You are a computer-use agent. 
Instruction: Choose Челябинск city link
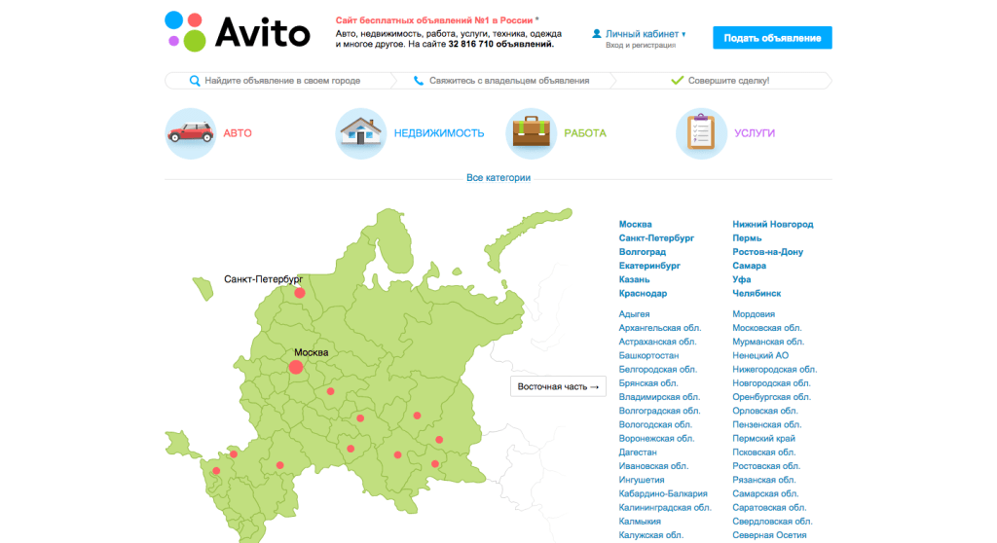pos(756,293)
